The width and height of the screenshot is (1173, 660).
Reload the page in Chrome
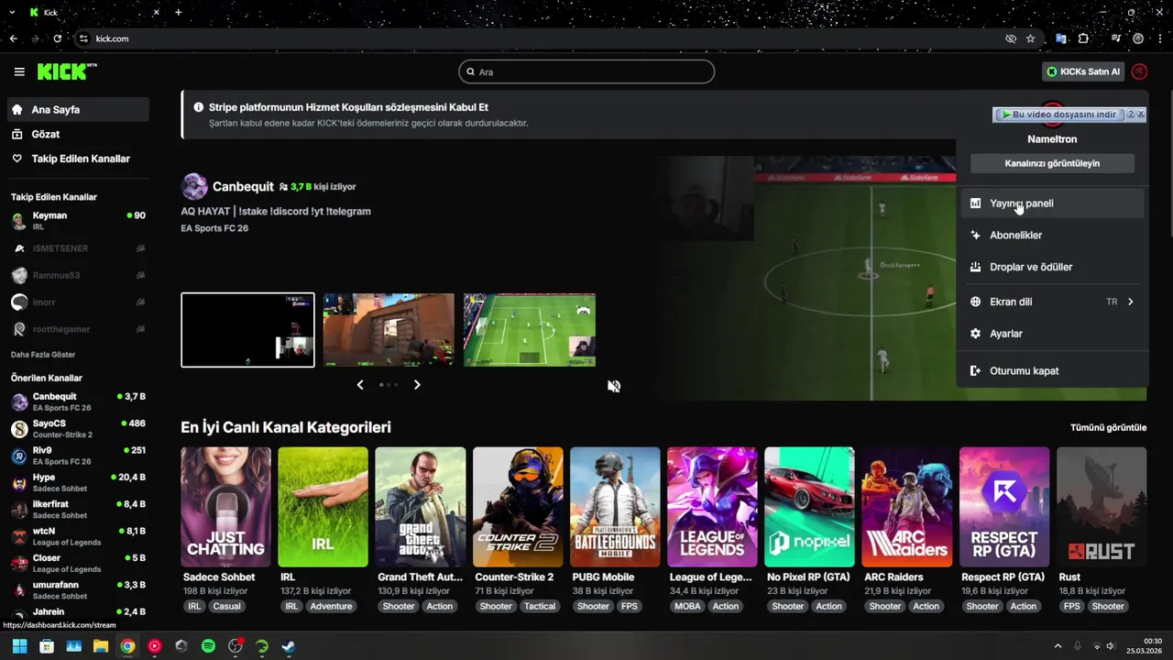pos(58,38)
